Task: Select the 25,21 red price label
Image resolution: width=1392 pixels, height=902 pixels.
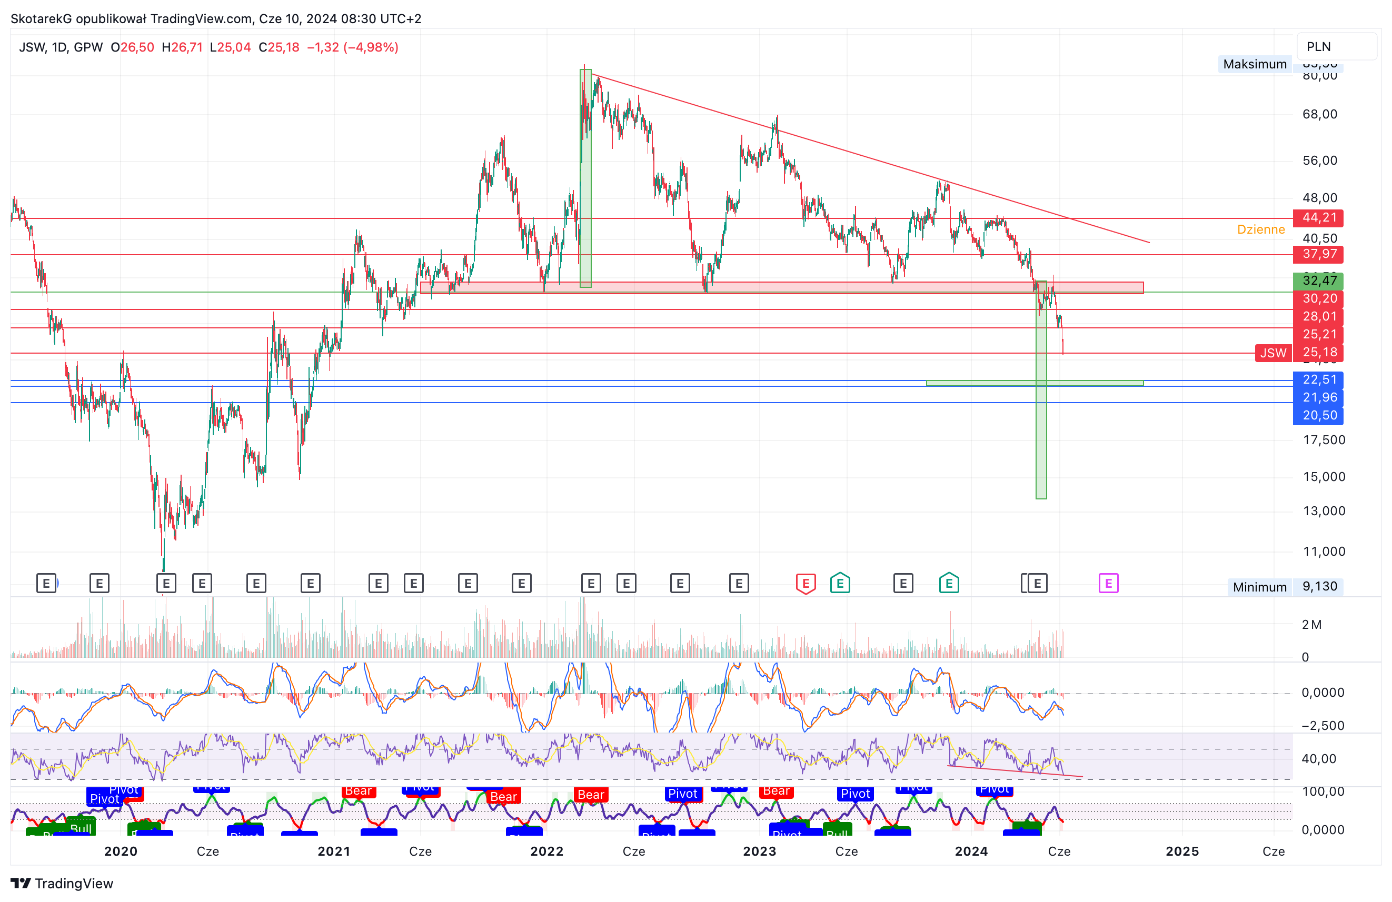Action: click(1319, 334)
